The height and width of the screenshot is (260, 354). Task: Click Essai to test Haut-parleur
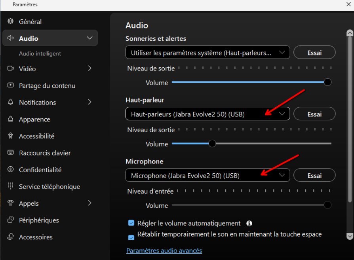point(314,114)
